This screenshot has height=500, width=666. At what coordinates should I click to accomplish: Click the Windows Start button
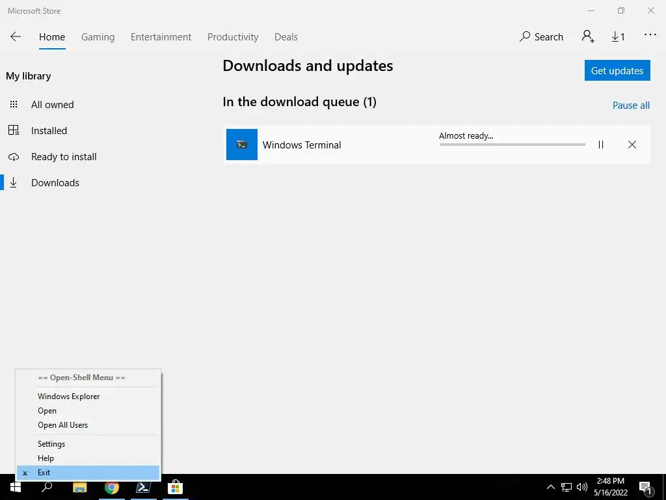point(16,487)
